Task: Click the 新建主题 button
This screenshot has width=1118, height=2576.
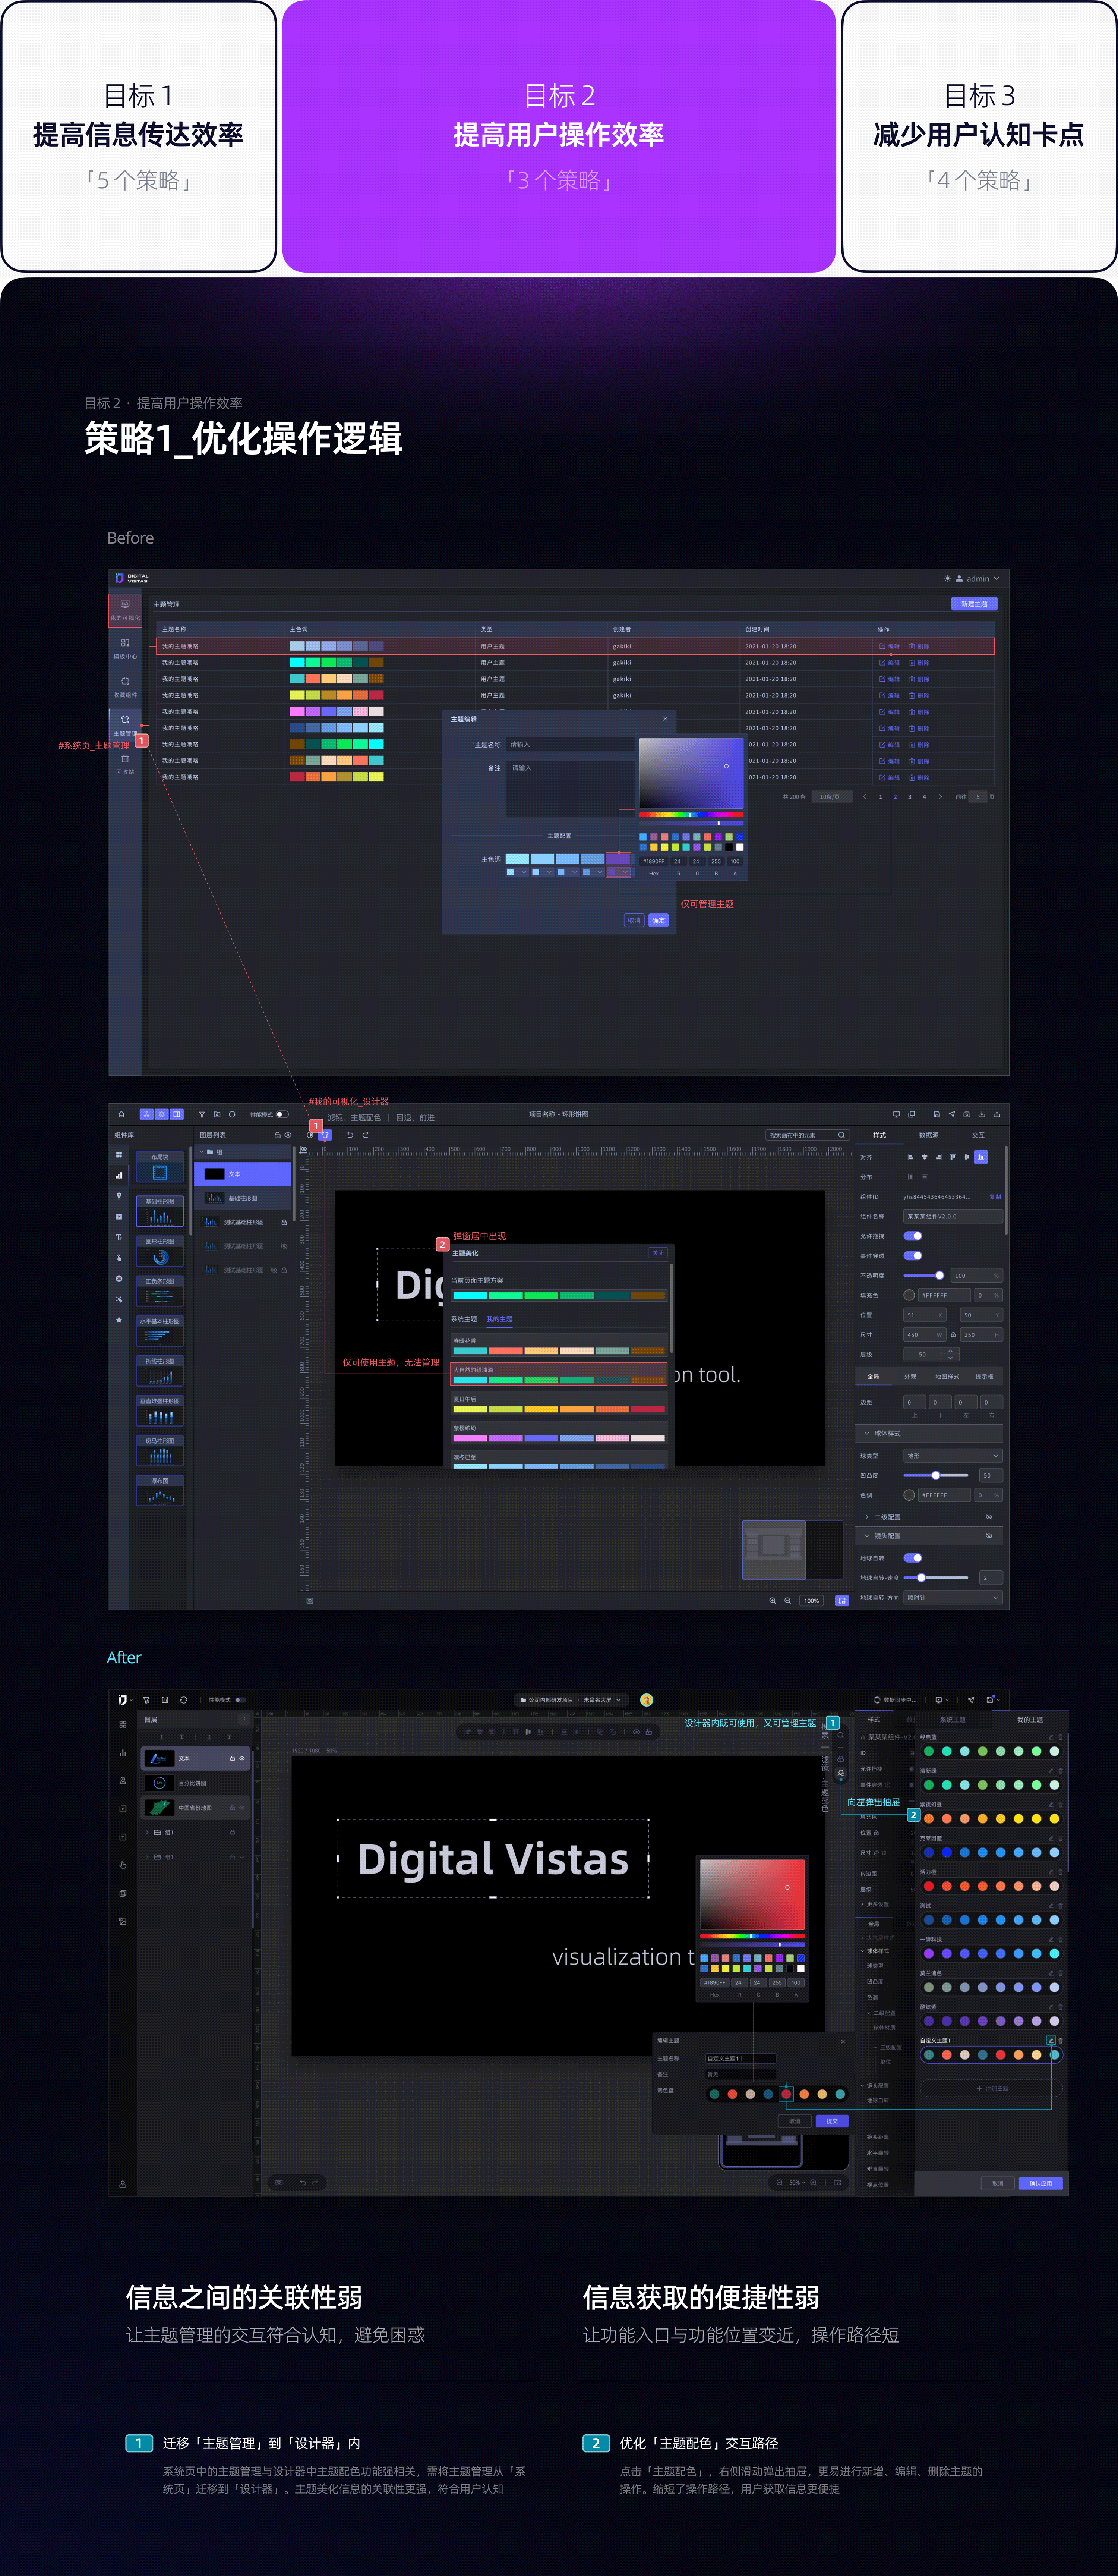Action: (x=974, y=604)
